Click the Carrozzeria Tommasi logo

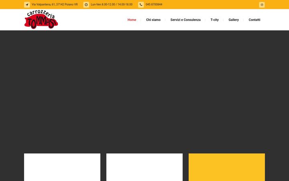41,20
